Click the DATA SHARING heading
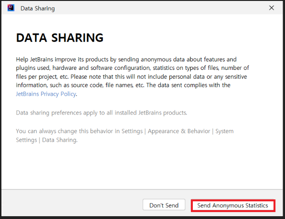This screenshot has width=285, height=219. click(60, 38)
